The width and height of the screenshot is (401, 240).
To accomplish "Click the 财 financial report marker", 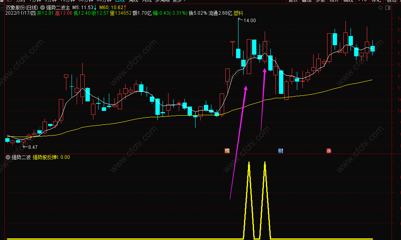I will [281, 150].
